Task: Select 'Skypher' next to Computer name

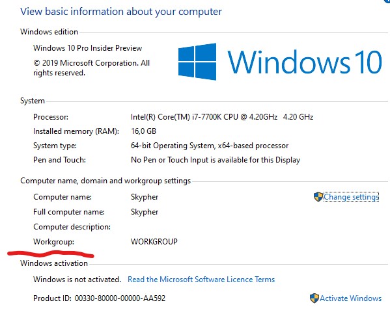Action: 145,197
